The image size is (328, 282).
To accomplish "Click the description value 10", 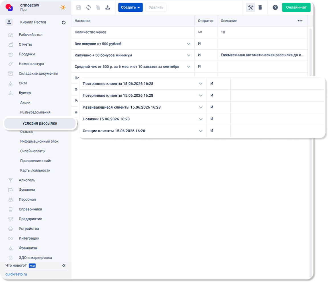I will [223, 32].
